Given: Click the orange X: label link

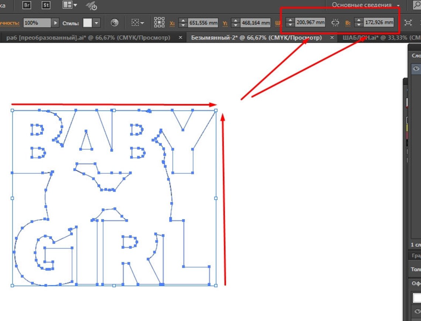Looking at the screenshot, I should click(172, 23).
